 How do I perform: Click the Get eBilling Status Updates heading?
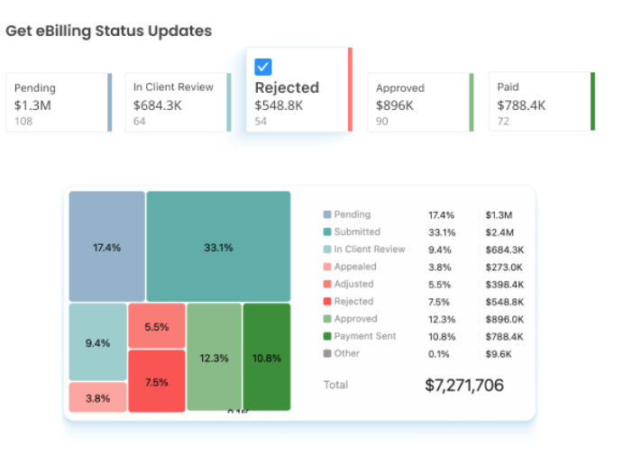109,31
